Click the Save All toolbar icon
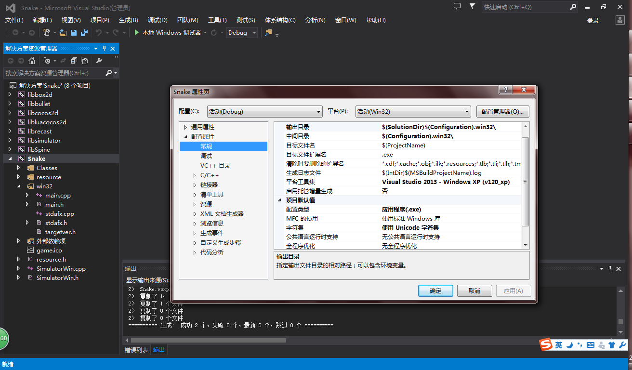The image size is (632, 370). pos(84,32)
